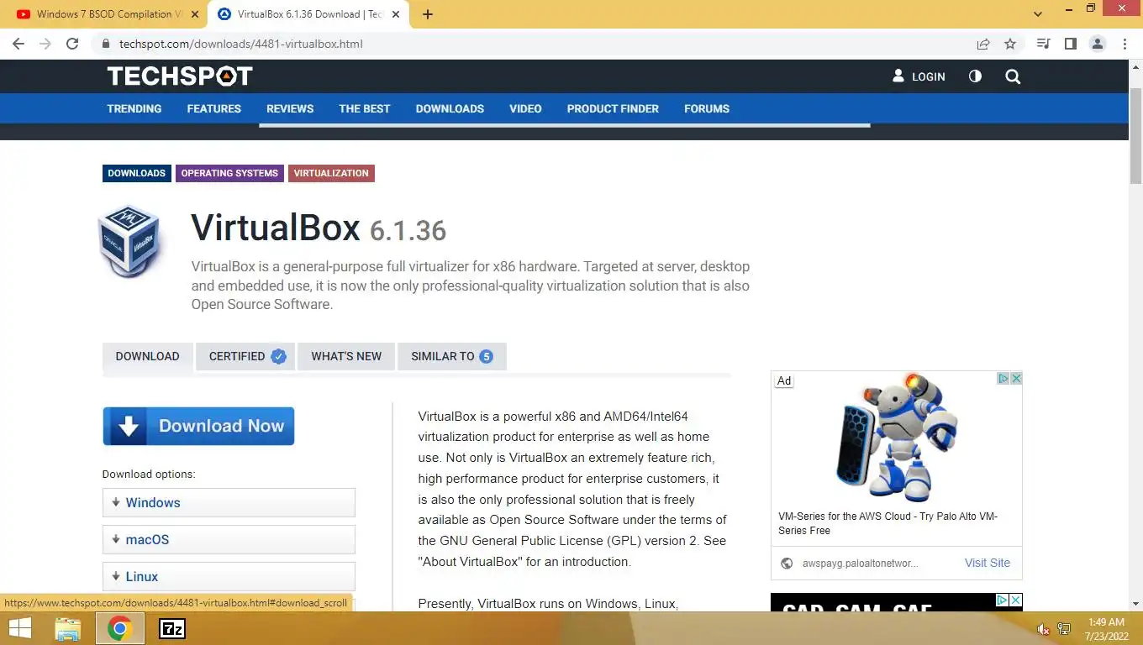Image resolution: width=1143 pixels, height=645 pixels.
Task: Click the robot ad image
Action: 897,438
